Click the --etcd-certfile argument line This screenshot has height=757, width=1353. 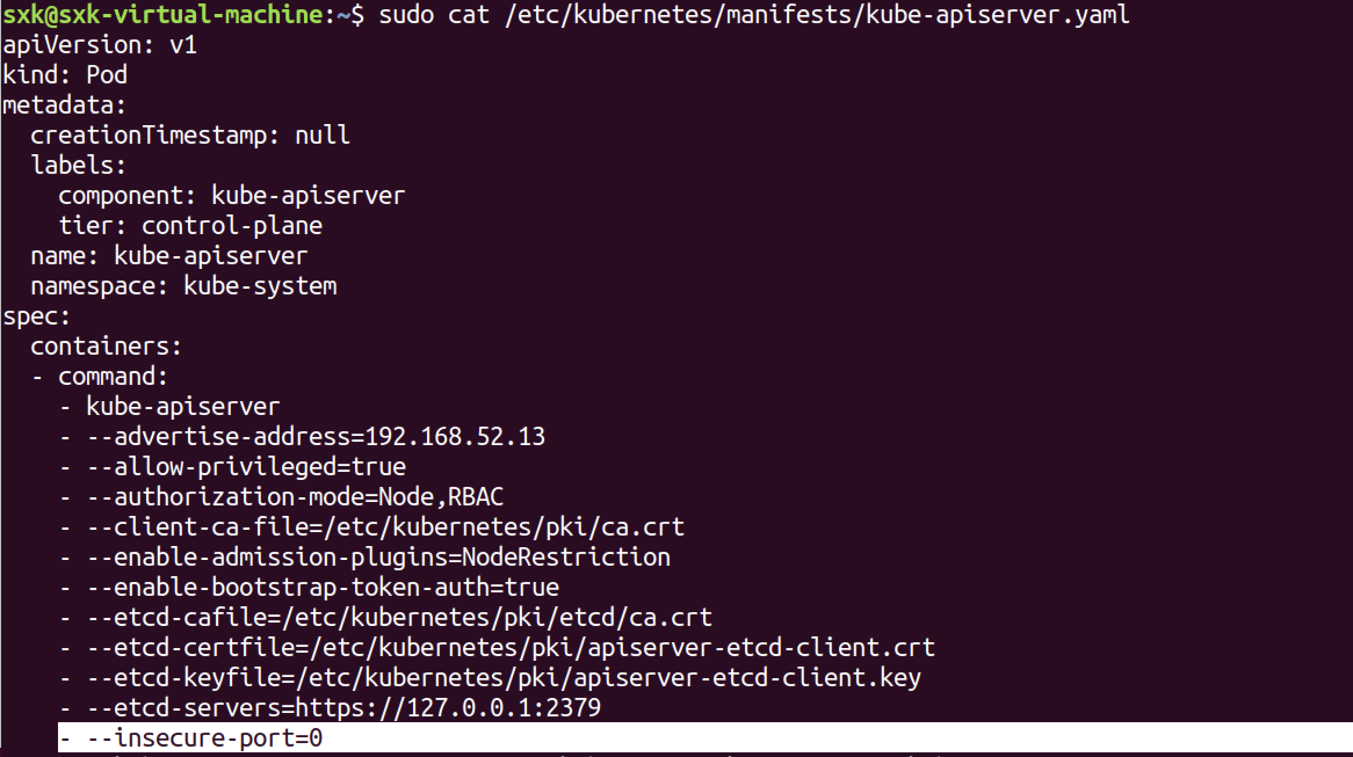[511, 648]
